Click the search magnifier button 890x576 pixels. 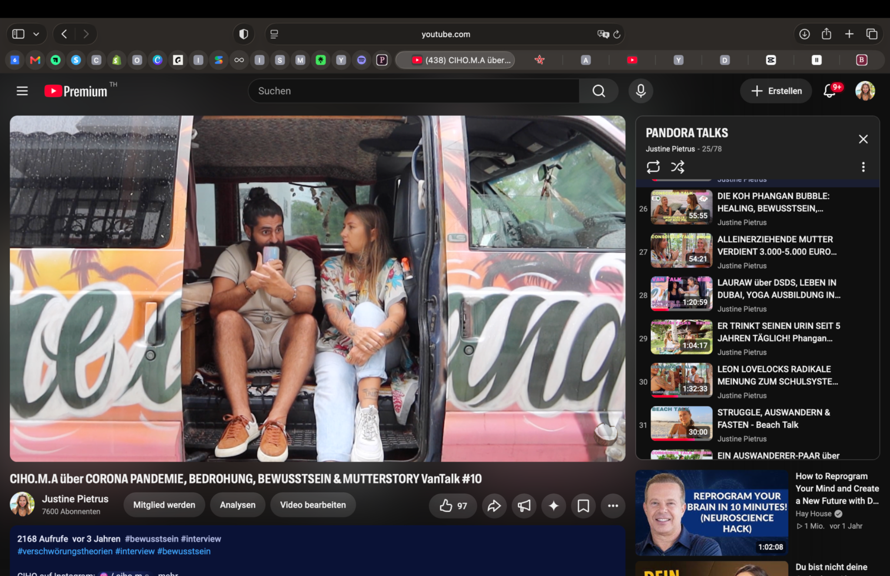click(598, 91)
